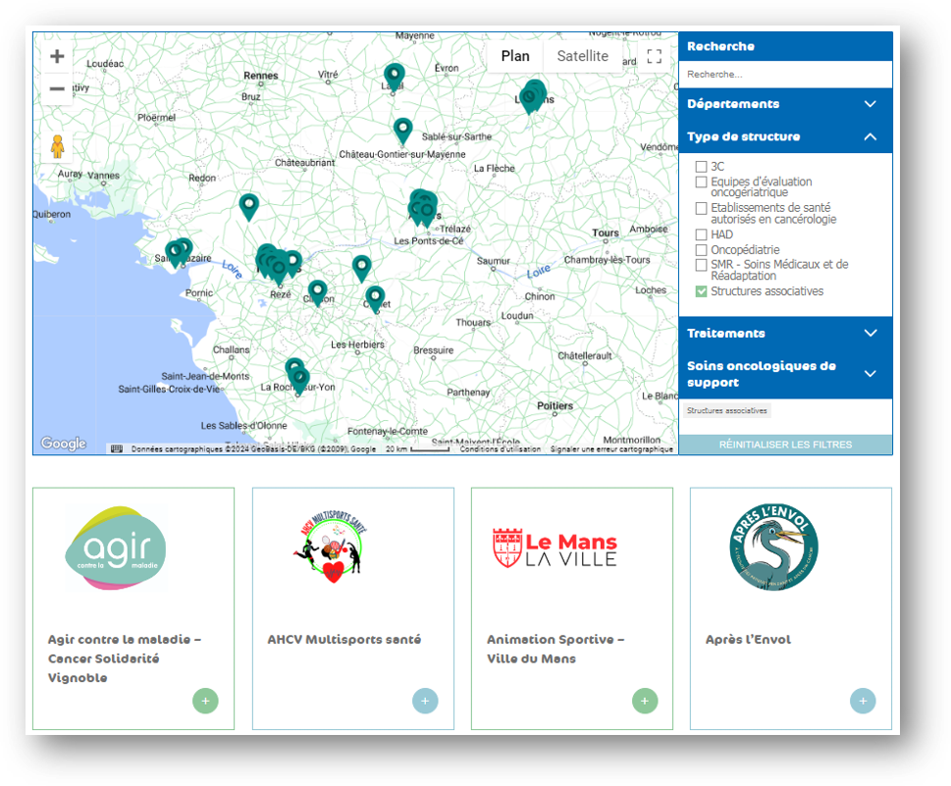Zoom out the map with minus button
Screen dimensions: 951x786
[57, 88]
